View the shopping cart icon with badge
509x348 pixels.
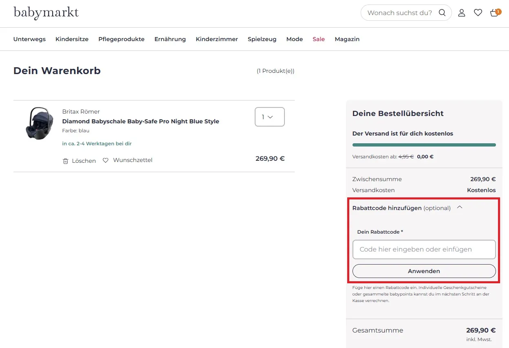(494, 13)
